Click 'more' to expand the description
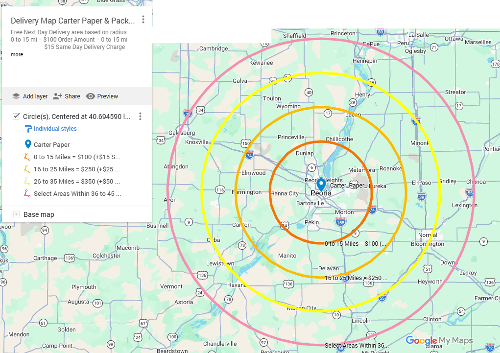The height and width of the screenshot is (353, 500). click(17, 54)
